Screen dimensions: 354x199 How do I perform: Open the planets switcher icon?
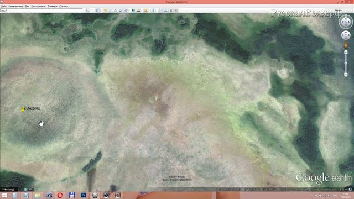pyautogui.click(x=146, y=11)
